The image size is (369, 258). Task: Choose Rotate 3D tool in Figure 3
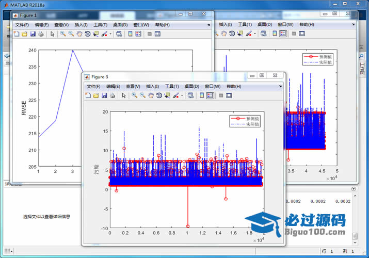159,95
